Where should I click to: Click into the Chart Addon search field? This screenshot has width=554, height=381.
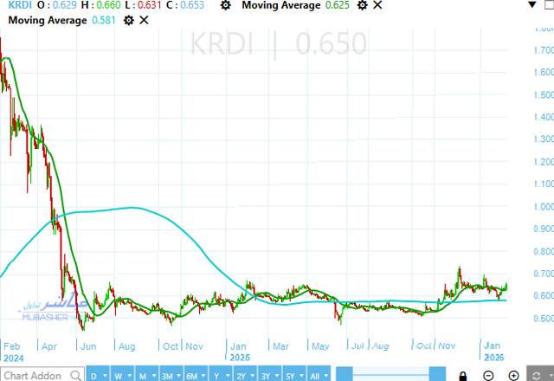(x=35, y=375)
